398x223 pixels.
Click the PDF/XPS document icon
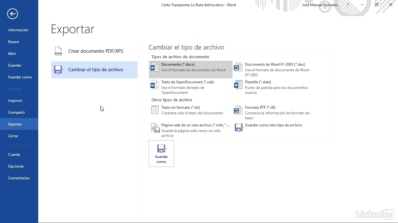pyautogui.click(x=58, y=51)
